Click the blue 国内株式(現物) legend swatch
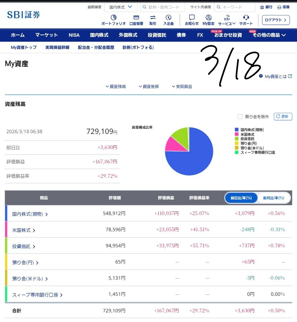 tap(237, 130)
